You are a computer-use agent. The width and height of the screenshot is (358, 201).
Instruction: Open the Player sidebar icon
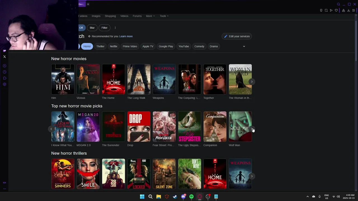(4, 66)
